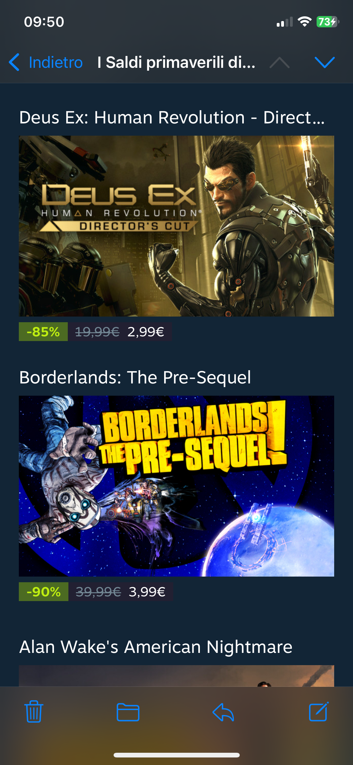Tap the Borderlands: The Pre-Sequel title link
This screenshot has width=353, height=765.
coord(135,377)
